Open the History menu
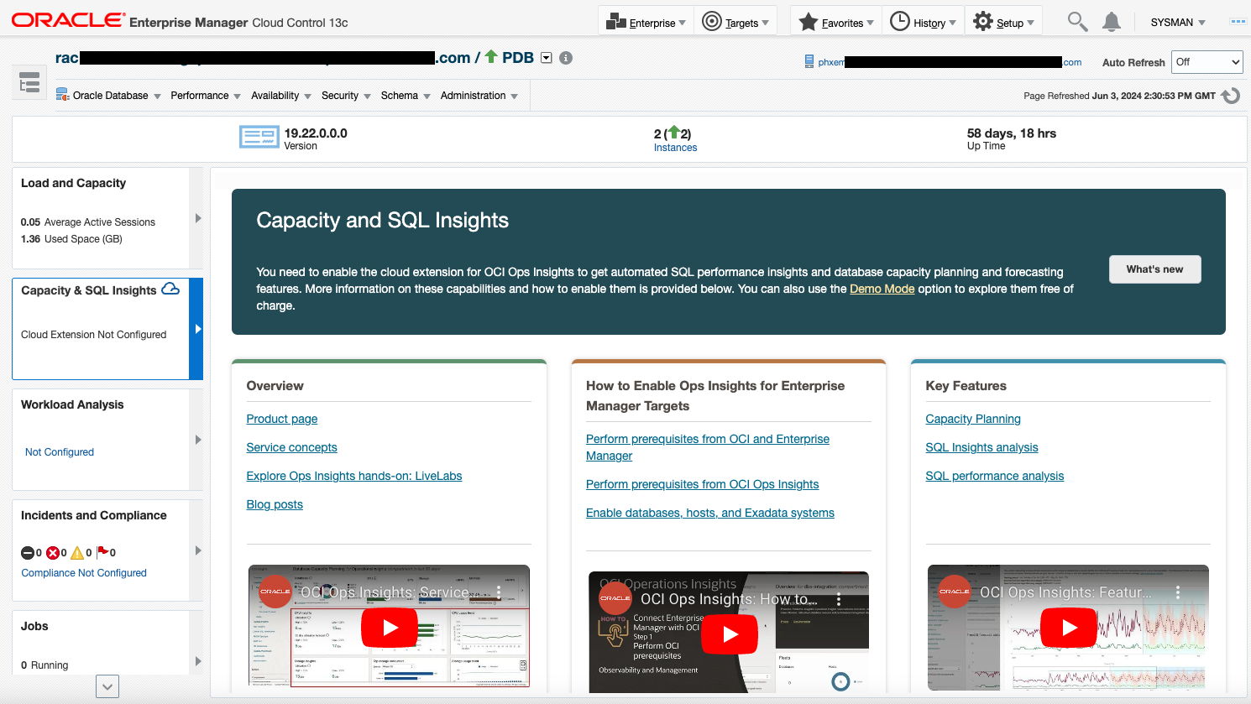 point(923,22)
